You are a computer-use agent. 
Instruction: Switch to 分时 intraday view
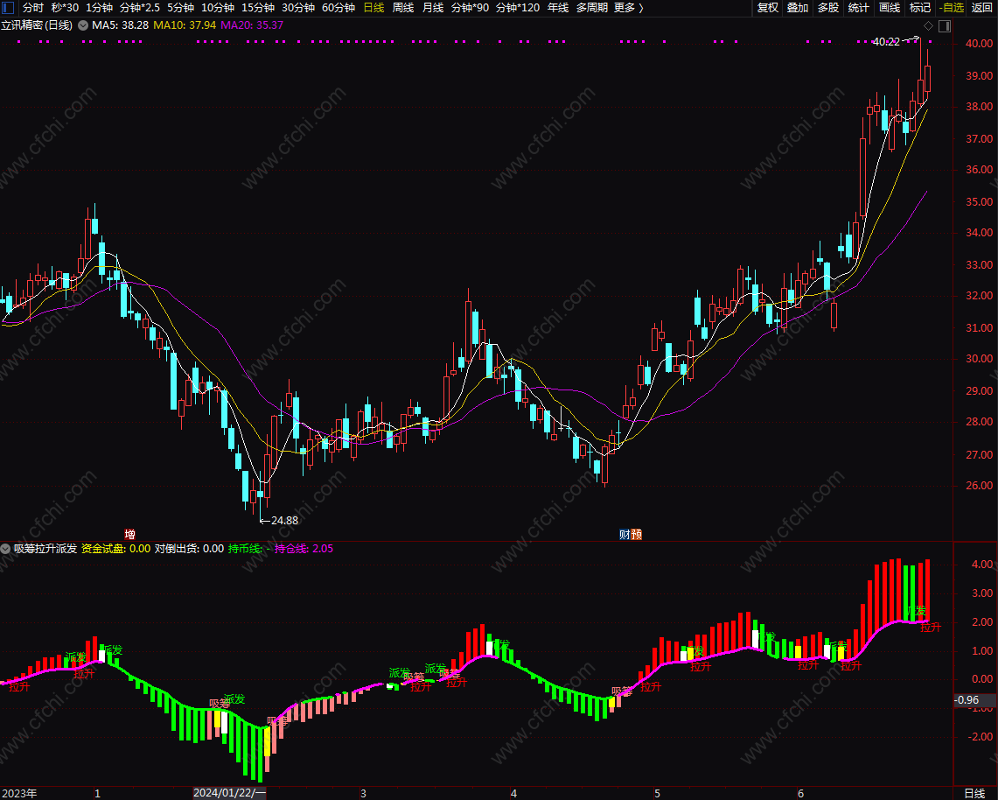tap(33, 8)
